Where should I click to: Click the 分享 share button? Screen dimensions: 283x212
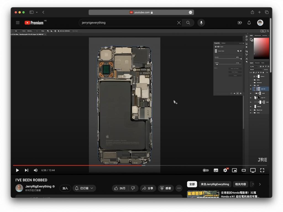pyautogui.click(x=148, y=188)
